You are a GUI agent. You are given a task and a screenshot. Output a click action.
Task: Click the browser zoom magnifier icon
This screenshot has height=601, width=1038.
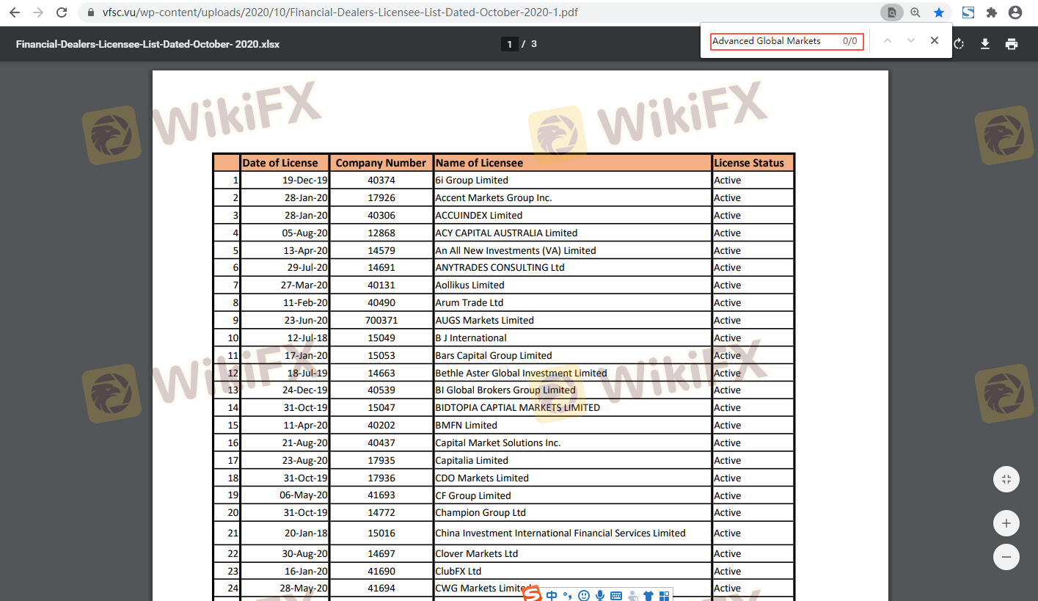(915, 12)
